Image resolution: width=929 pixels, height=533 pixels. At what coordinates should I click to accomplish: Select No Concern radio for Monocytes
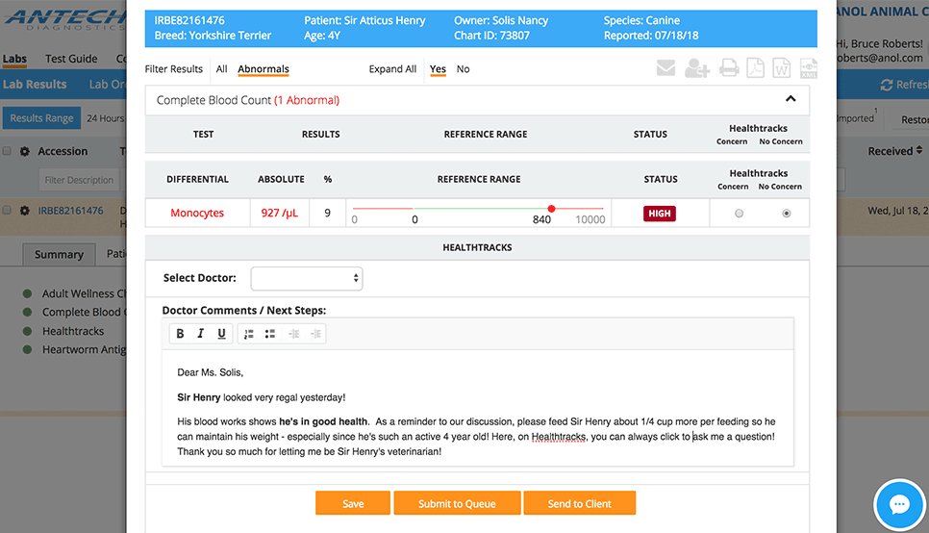tap(787, 214)
